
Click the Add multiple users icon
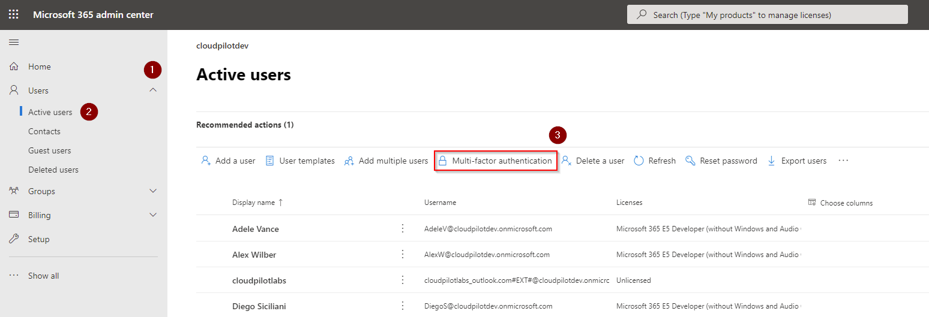coord(349,161)
